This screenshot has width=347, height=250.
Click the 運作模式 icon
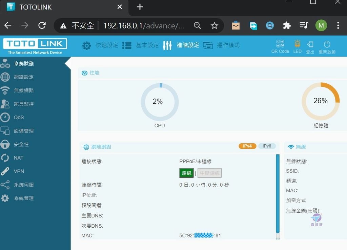pyautogui.click(x=208, y=45)
